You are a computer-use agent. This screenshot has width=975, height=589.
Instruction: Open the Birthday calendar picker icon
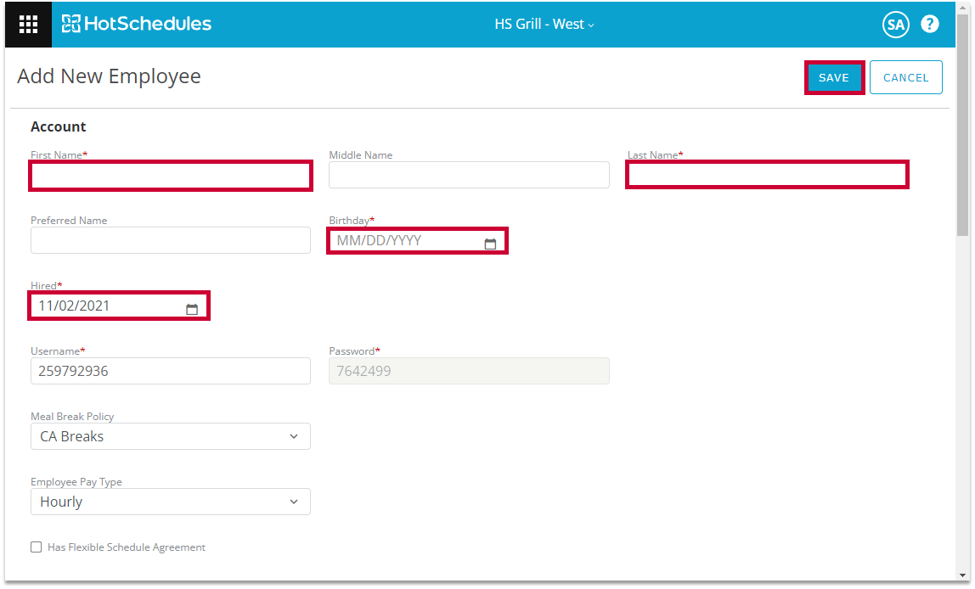[490, 244]
